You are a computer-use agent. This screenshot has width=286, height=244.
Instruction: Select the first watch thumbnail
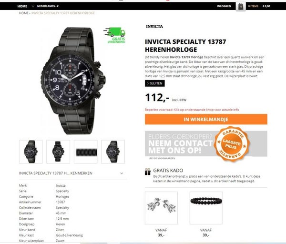31,152
